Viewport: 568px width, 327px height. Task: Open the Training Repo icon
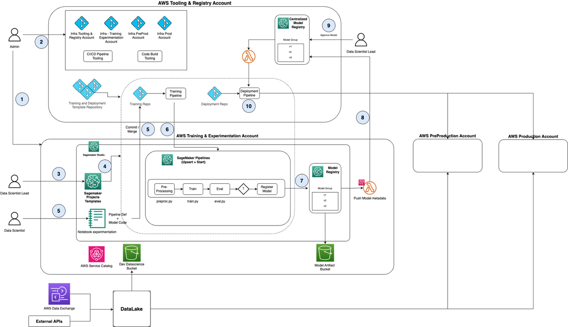[x=139, y=93]
